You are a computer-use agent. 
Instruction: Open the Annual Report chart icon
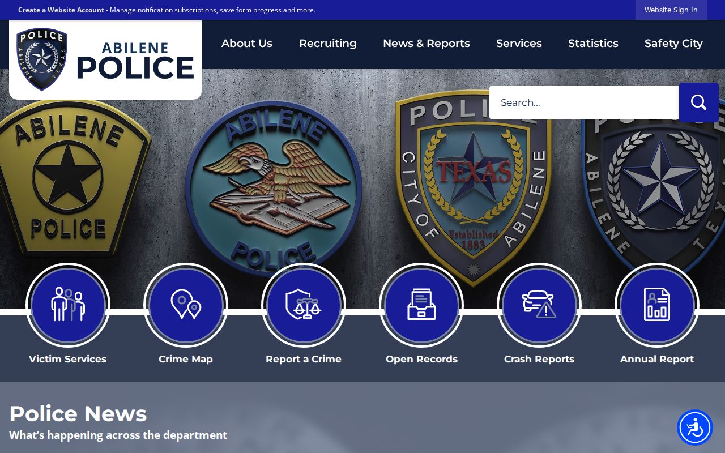point(657,305)
